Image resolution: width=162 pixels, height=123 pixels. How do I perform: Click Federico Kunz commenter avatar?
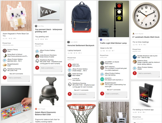(x=135, y=62)
